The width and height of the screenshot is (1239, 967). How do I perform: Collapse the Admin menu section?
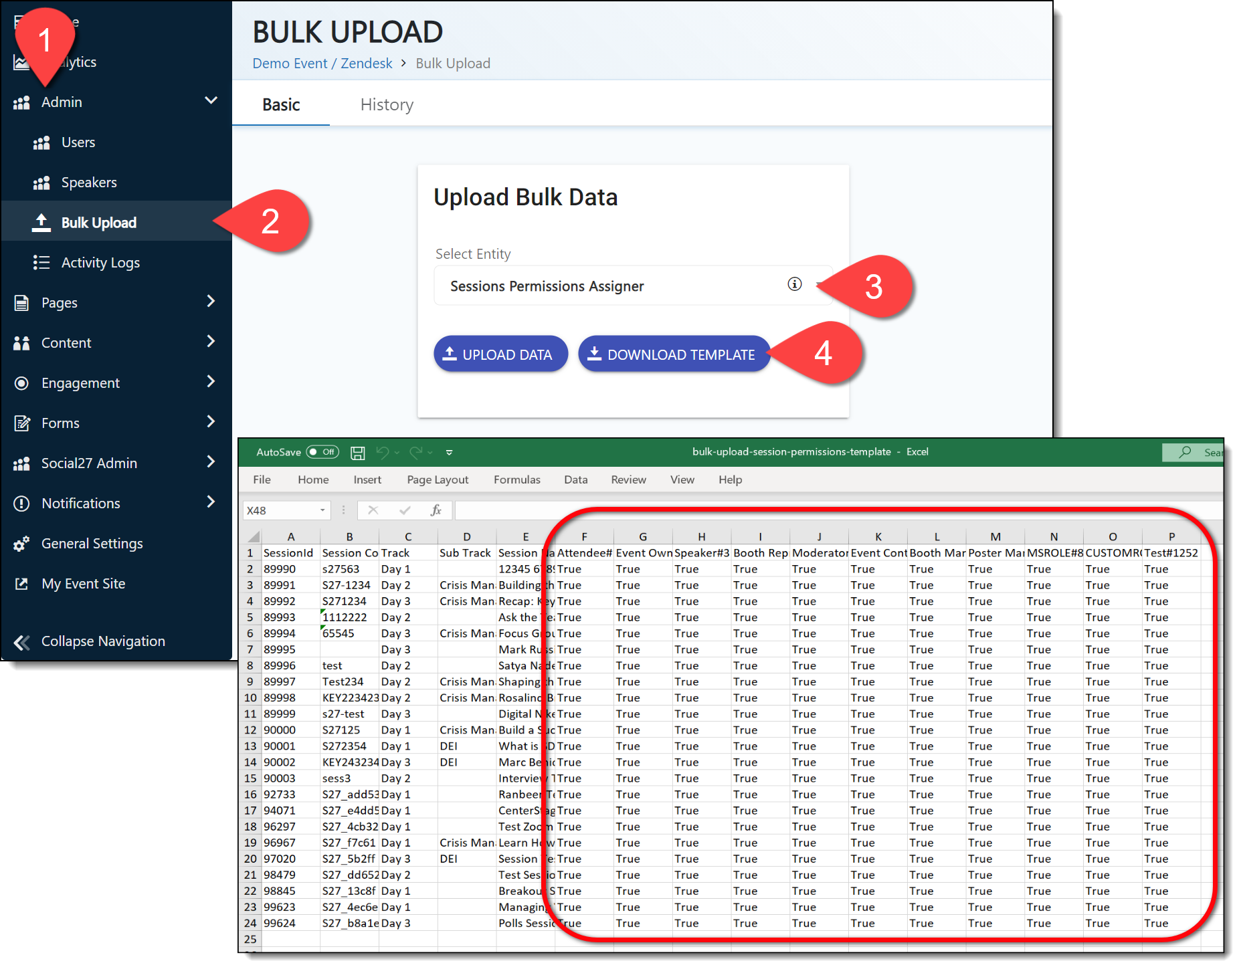(211, 101)
